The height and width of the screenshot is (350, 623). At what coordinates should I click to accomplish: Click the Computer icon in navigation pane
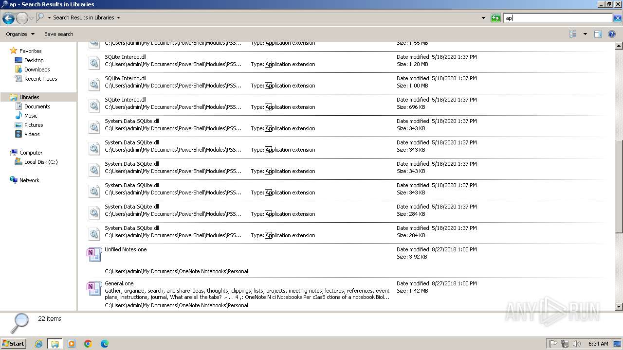14,153
